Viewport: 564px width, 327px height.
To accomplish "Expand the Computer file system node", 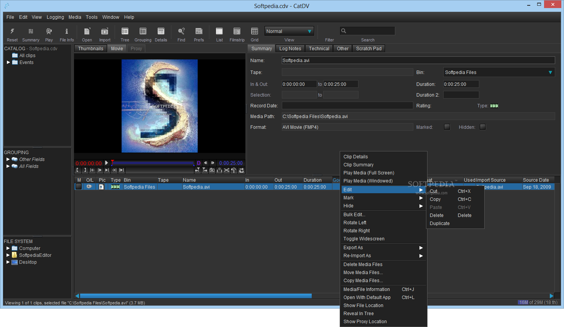I will tap(8, 248).
